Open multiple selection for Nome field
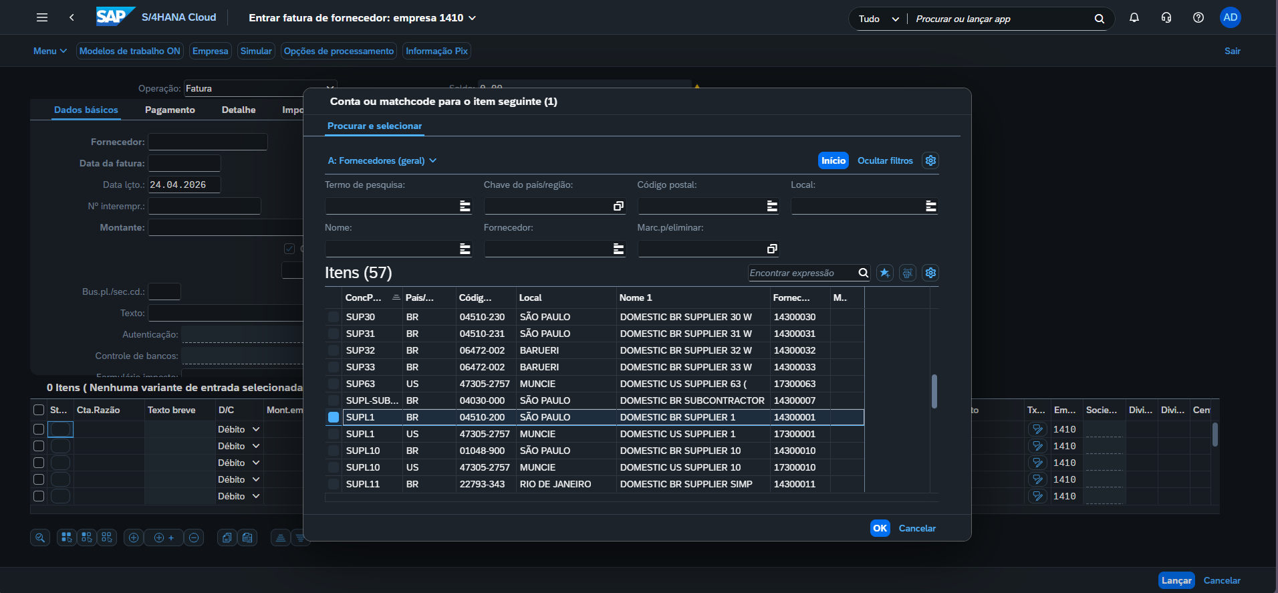 [465, 249]
